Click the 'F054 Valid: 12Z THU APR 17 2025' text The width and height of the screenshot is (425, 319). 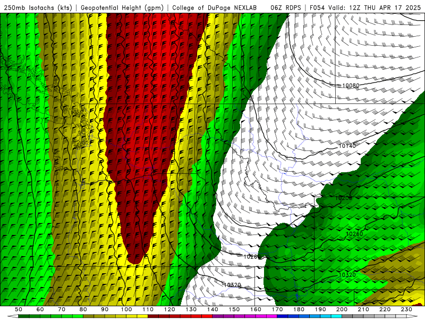tap(365, 7)
